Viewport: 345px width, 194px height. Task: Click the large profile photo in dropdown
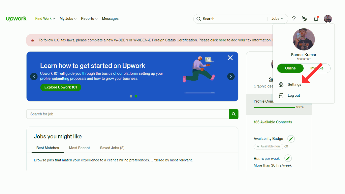point(304,39)
